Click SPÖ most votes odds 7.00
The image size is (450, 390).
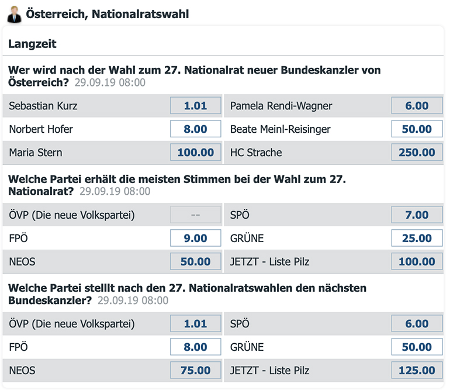point(417,215)
